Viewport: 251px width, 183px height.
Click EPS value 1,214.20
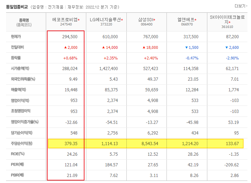click(190, 144)
